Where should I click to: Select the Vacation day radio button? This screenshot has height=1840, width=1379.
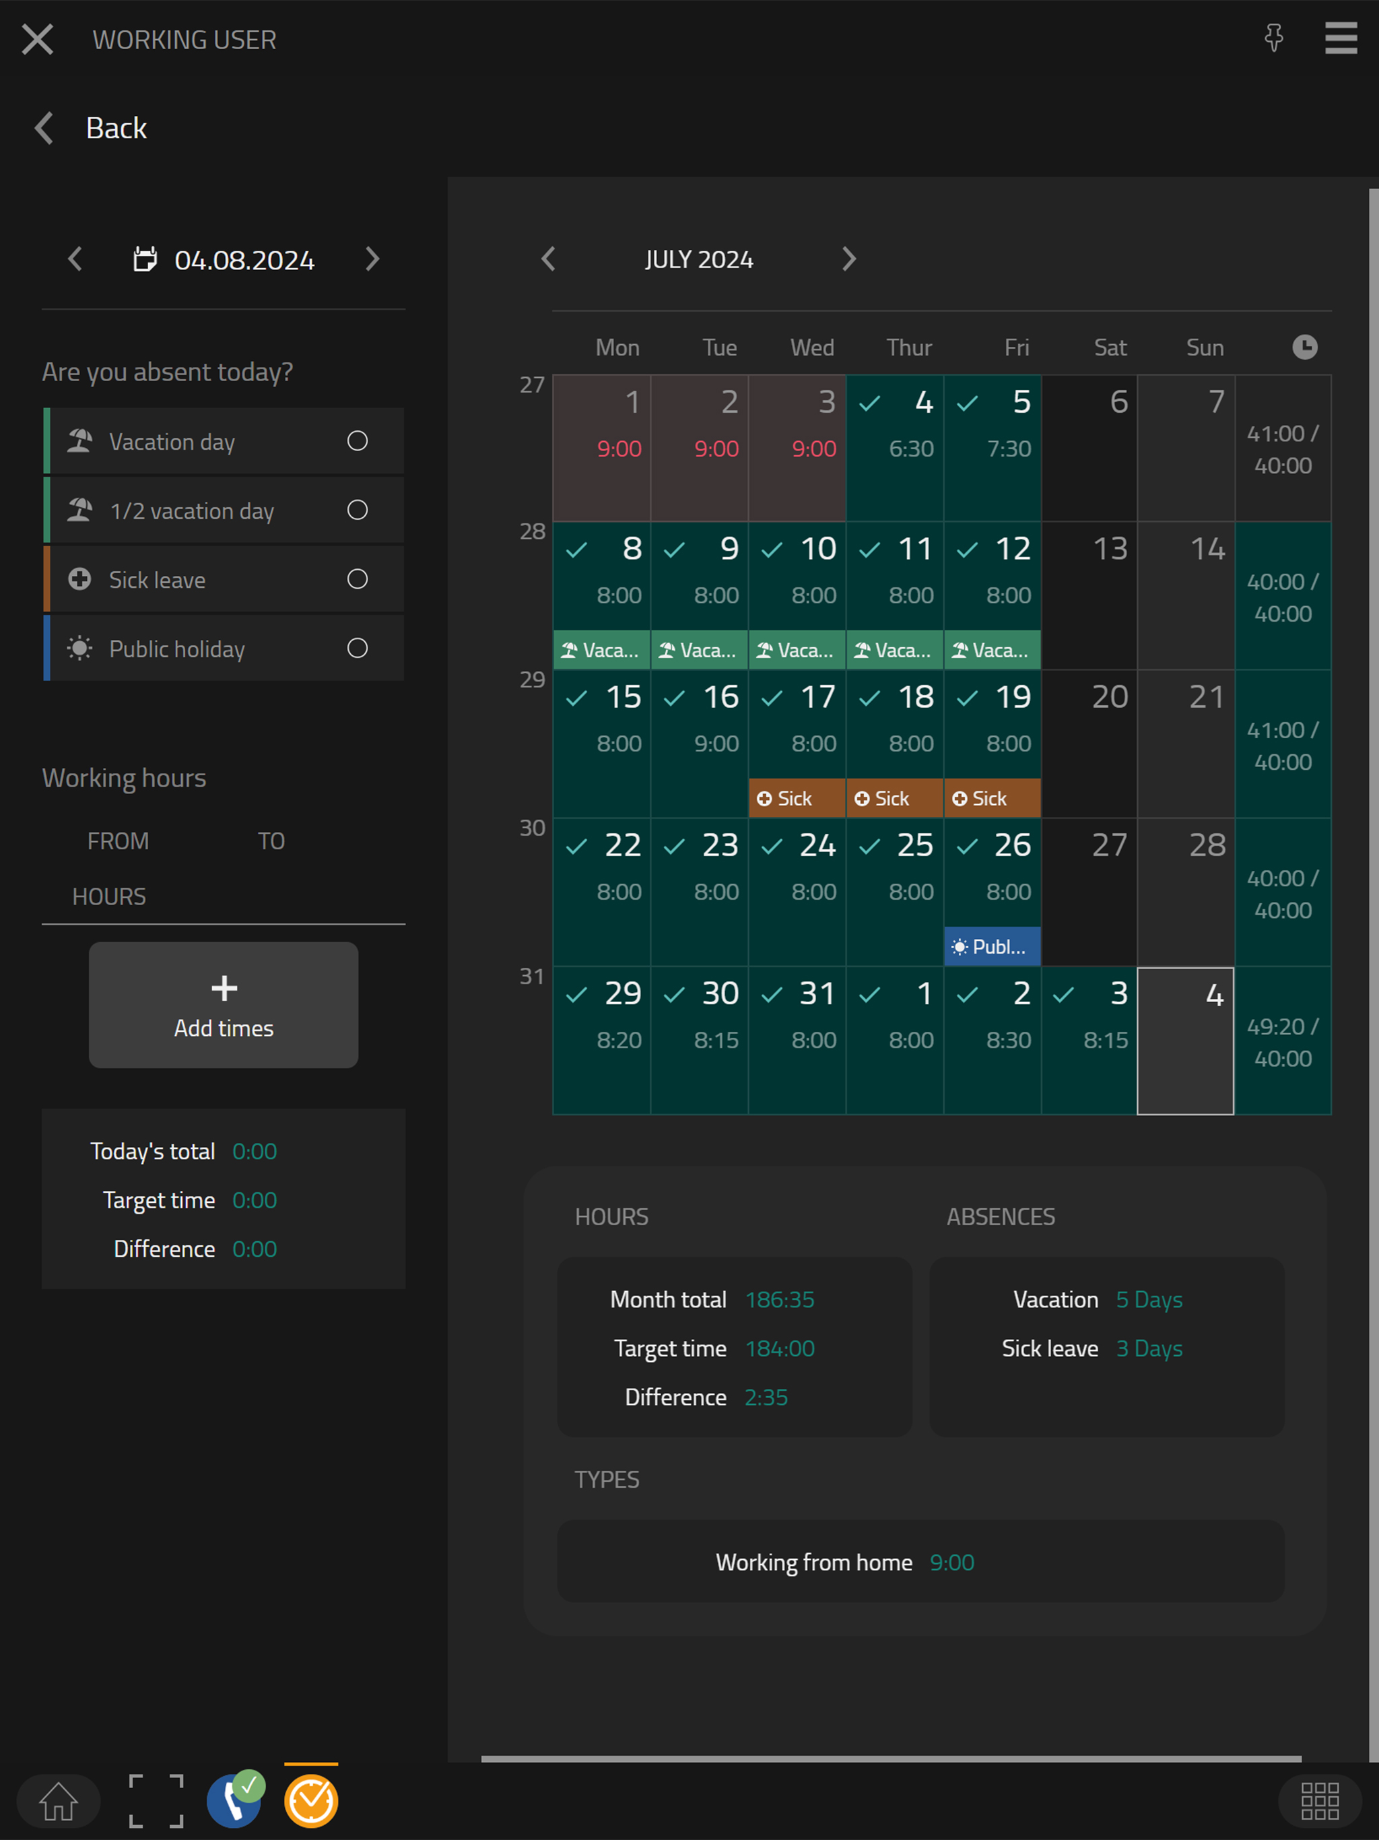coord(358,441)
